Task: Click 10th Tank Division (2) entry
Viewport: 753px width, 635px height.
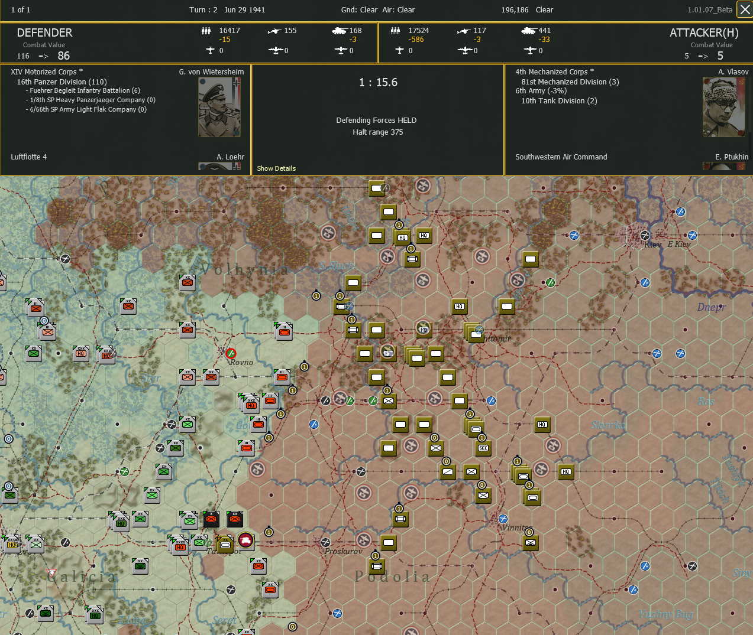Action: (x=559, y=101)
